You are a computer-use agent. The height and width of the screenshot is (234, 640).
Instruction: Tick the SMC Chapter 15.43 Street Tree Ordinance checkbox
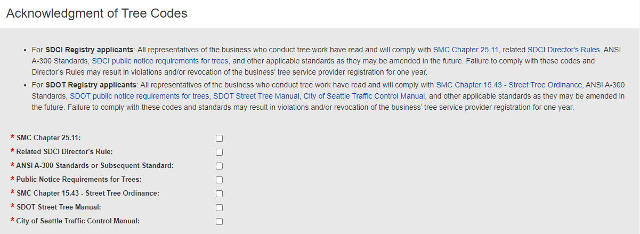[x=219, y=193]
